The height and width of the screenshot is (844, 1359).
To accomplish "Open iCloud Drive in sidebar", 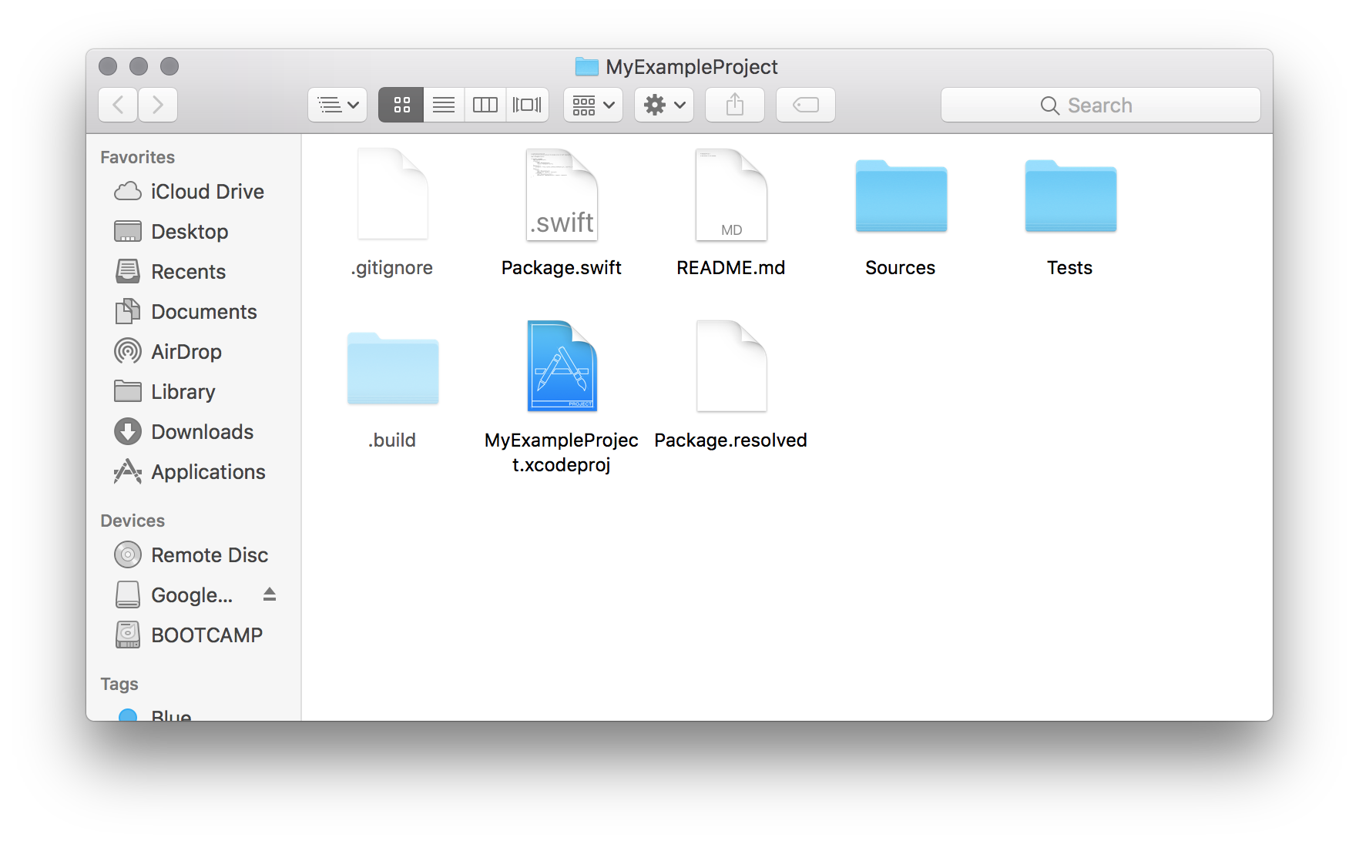I will coord(193,191).
